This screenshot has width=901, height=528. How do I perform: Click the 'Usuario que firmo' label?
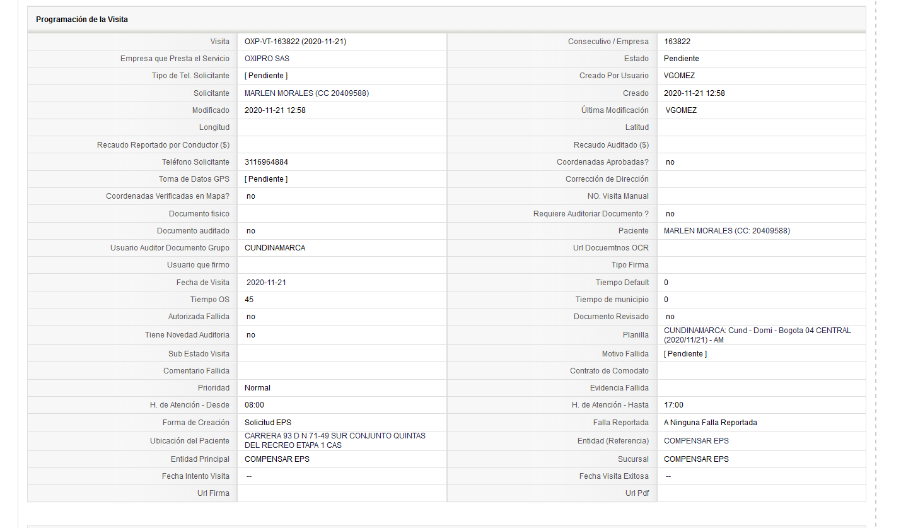[x=198, y=265]
